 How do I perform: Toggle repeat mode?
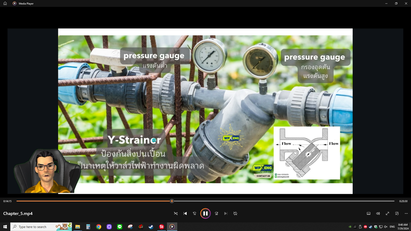pos(235,213)
